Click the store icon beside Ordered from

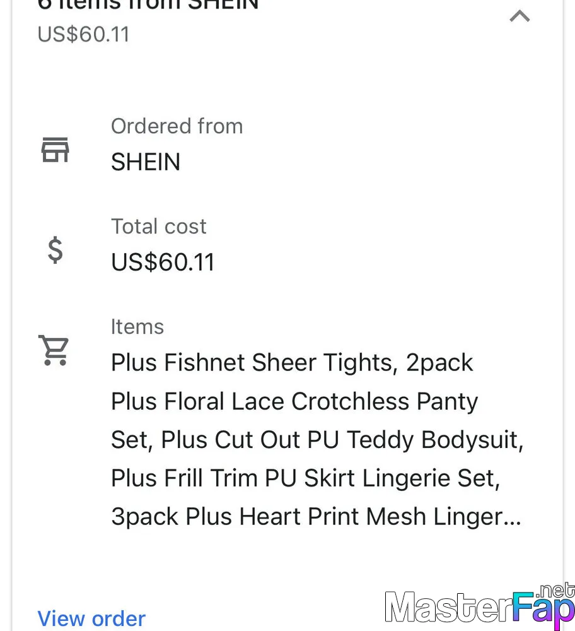(x=55, y=150)
